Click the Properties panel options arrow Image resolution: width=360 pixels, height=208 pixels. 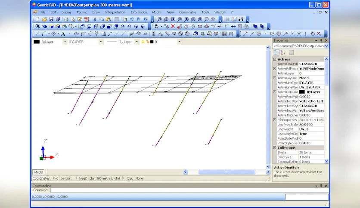tap(316, 40)
